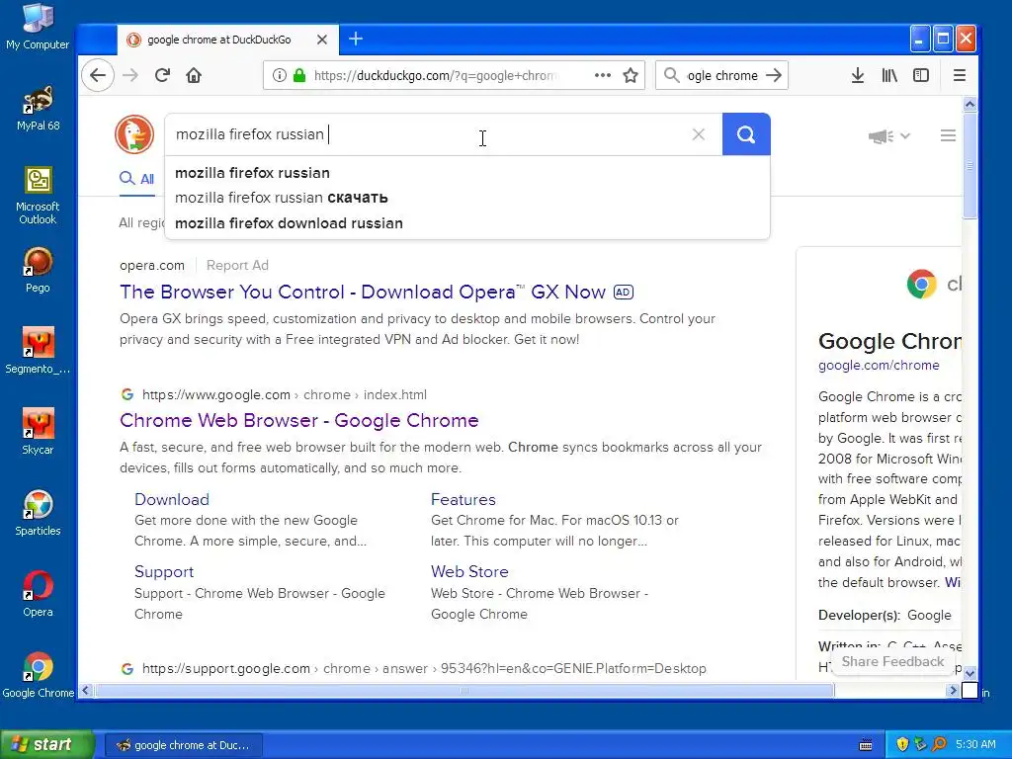Go back with the browser back arrow
The height and width of the screenshot is (759, 1012).
(98, 75)
